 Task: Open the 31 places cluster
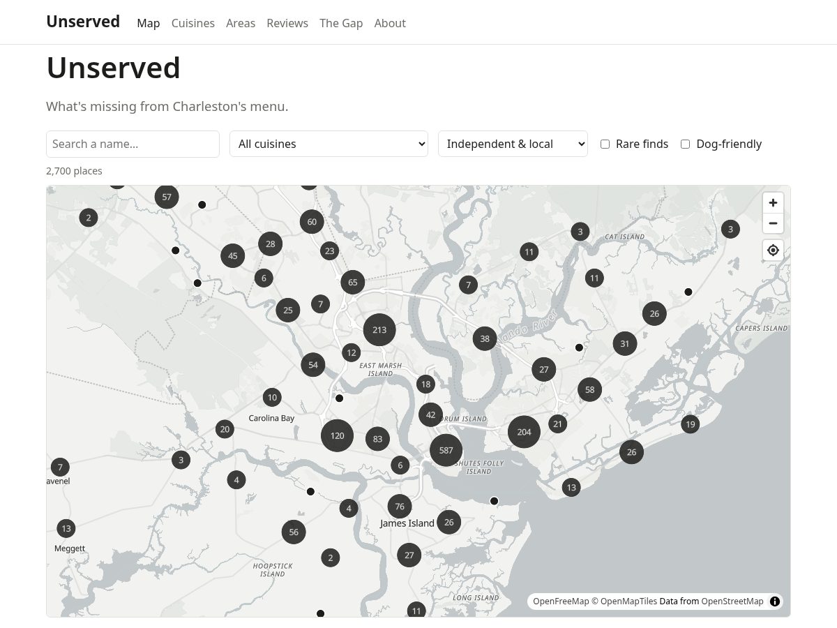tap(625, 343)
